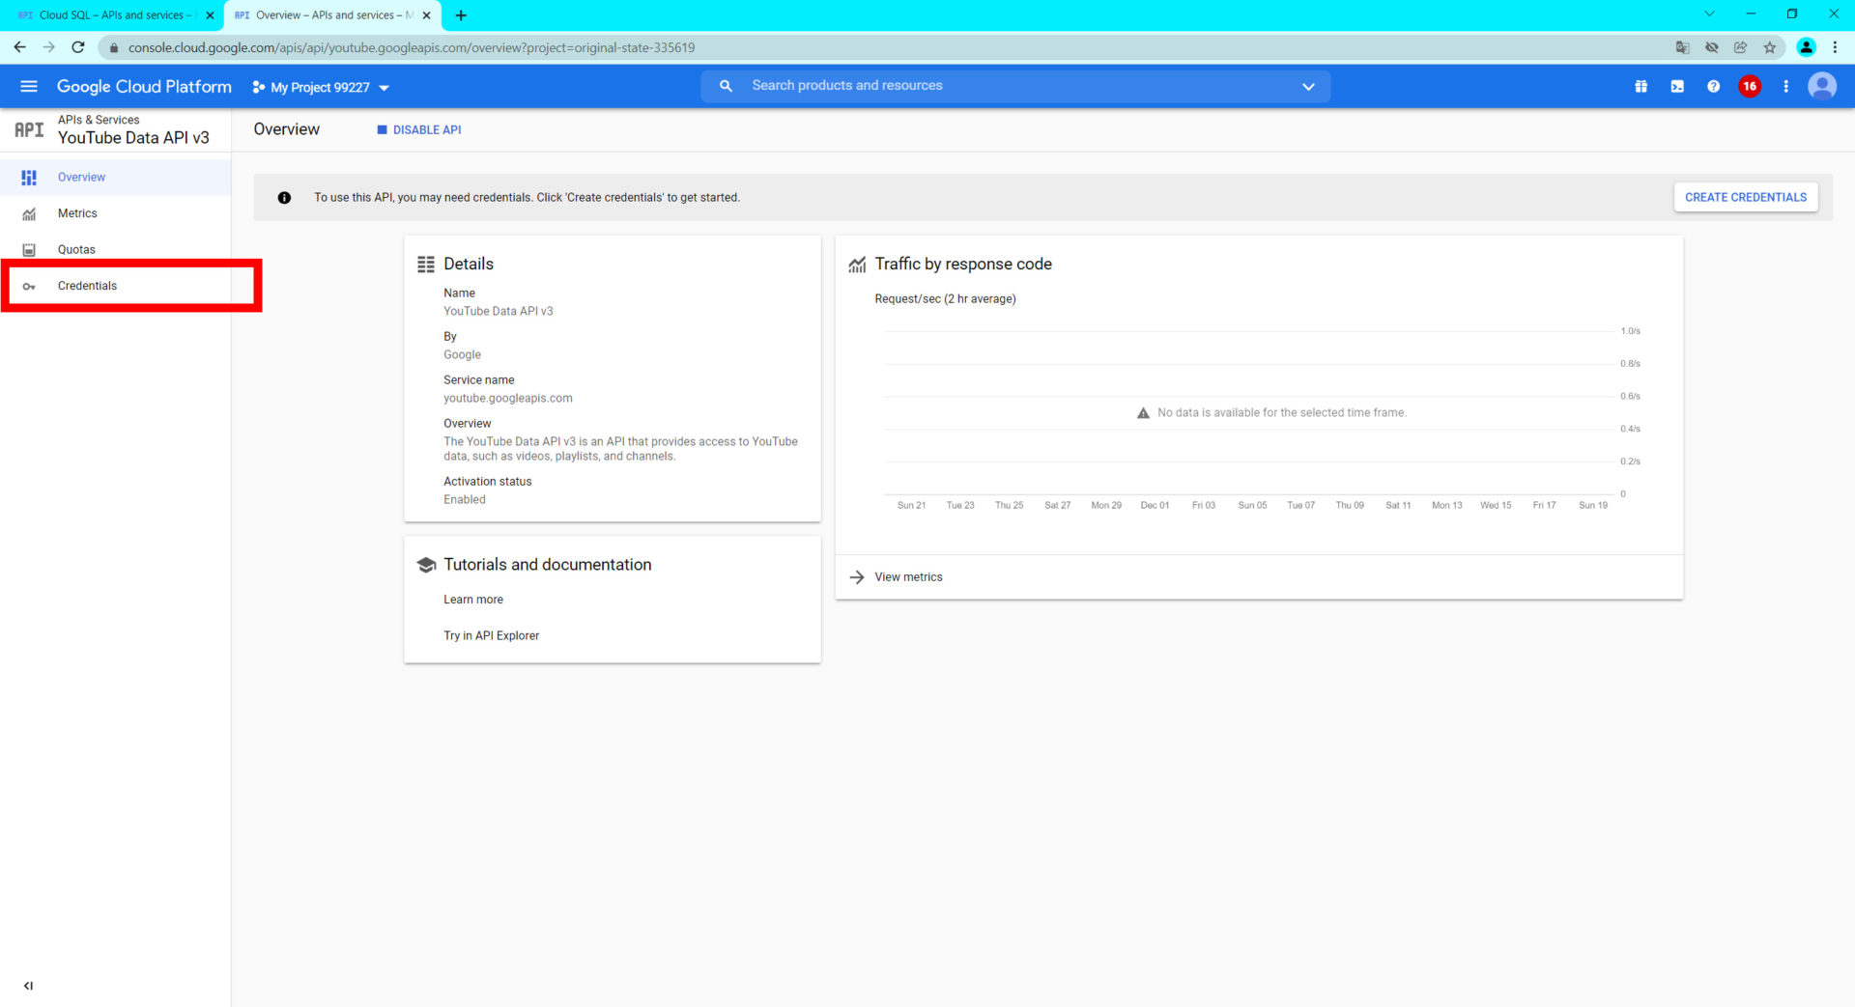Close the Cloud SQL browser tab
The height and width of the screenshot is (1007, 1855).
(x=210, y=15)
